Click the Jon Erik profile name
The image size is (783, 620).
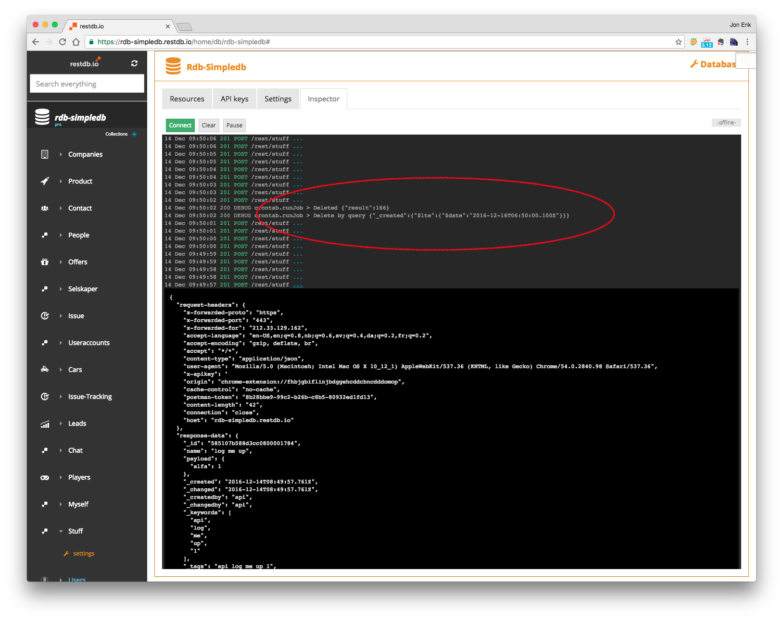coord(740,25)
